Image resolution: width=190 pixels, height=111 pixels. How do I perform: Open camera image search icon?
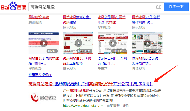tap(158, 7)
